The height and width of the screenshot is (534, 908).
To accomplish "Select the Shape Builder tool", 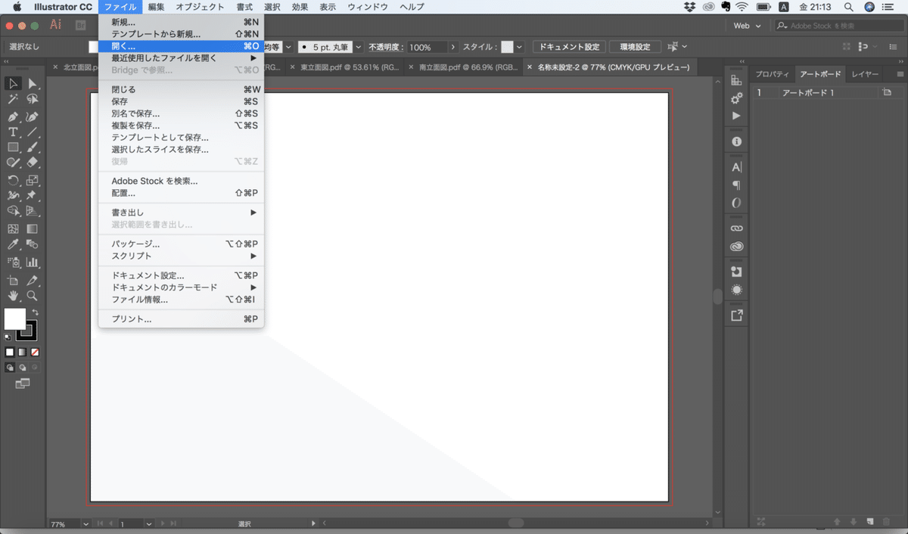I will [x=13, y=210].
